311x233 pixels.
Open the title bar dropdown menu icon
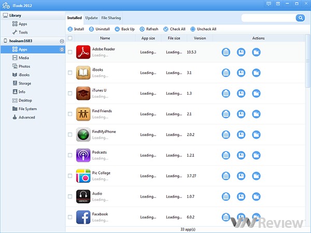point(278,4)
